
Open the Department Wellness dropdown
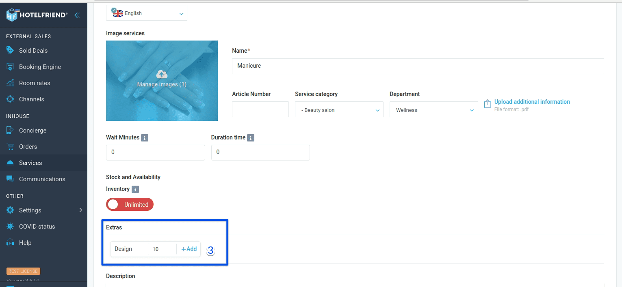434,110
